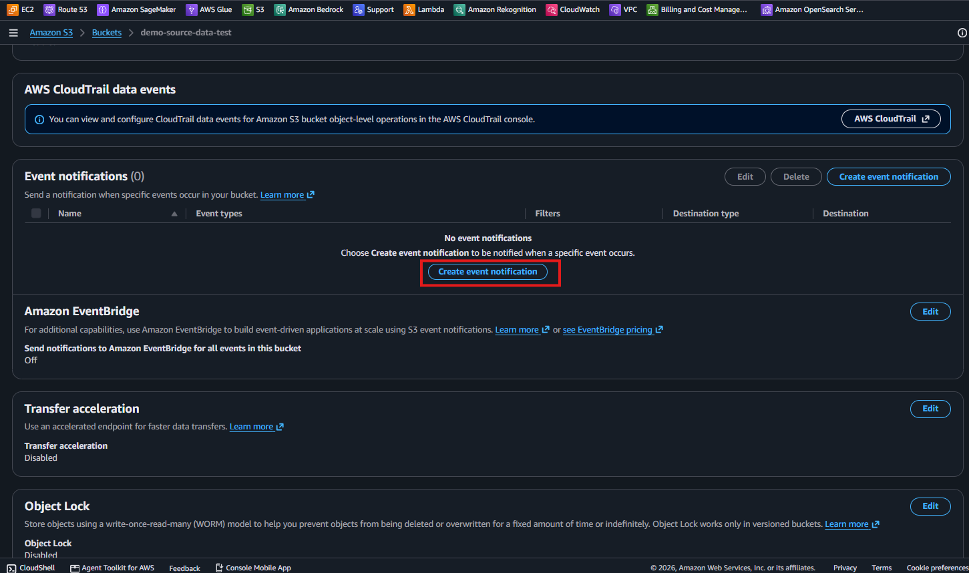
Task: Open AWS Glue shortcut icon
Action: point(192,9)
